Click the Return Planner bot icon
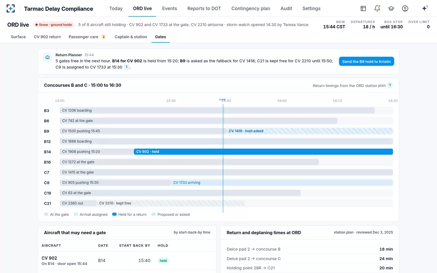 point(48,57)
